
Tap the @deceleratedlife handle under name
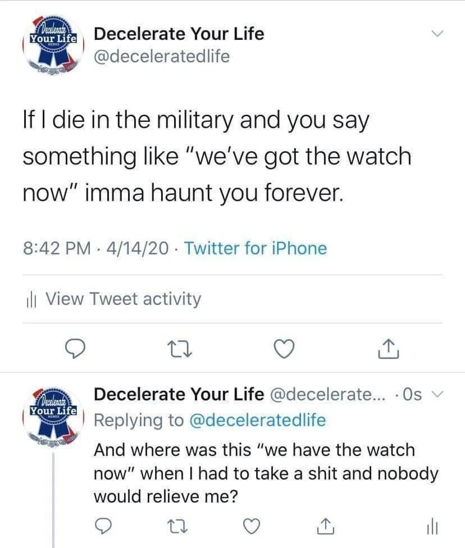[161, 57]
